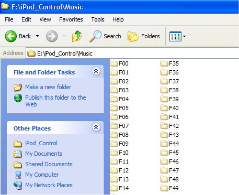
Task: Open Search with the magnifier icon
Action: 95,36
